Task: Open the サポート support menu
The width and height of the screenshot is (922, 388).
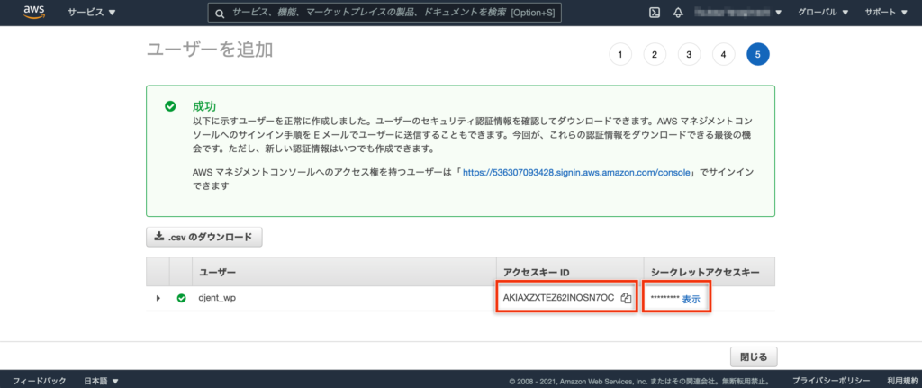Action: 888,13
